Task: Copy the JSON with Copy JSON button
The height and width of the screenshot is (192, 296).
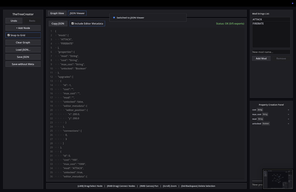Action: click(58, 23)
